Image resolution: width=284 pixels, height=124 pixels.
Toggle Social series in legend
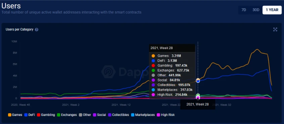click(99, 115)
